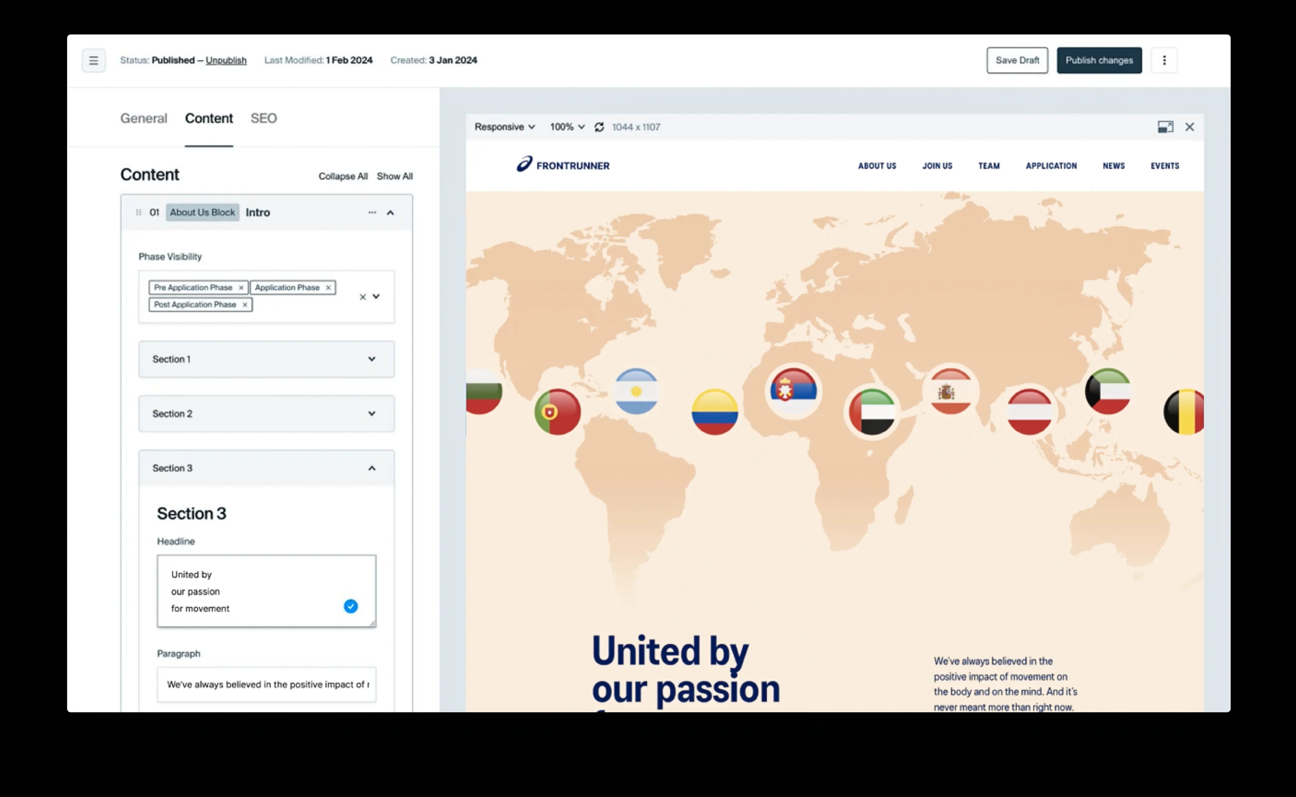Open the About Us Block options menu

tap(372, 212)
